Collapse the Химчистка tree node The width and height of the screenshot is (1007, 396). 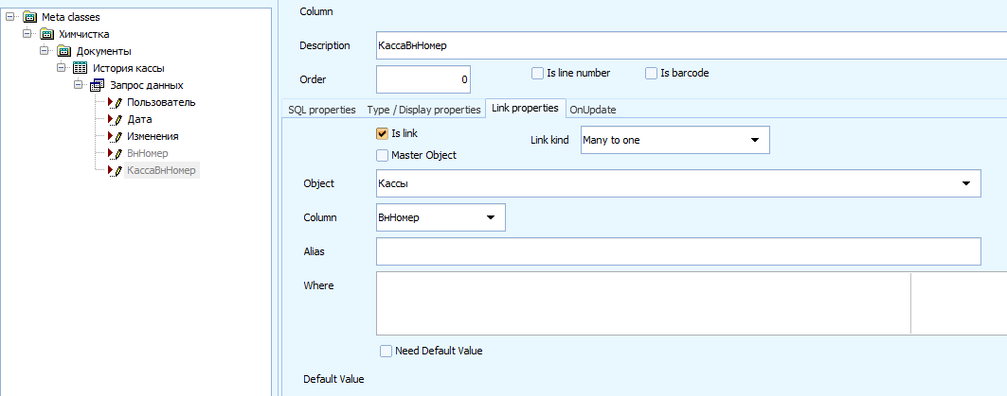click(27, 34)
